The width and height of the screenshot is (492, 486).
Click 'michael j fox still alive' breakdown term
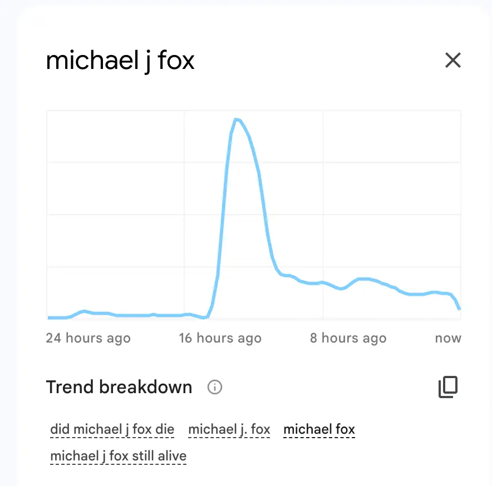tap(118, 455)
